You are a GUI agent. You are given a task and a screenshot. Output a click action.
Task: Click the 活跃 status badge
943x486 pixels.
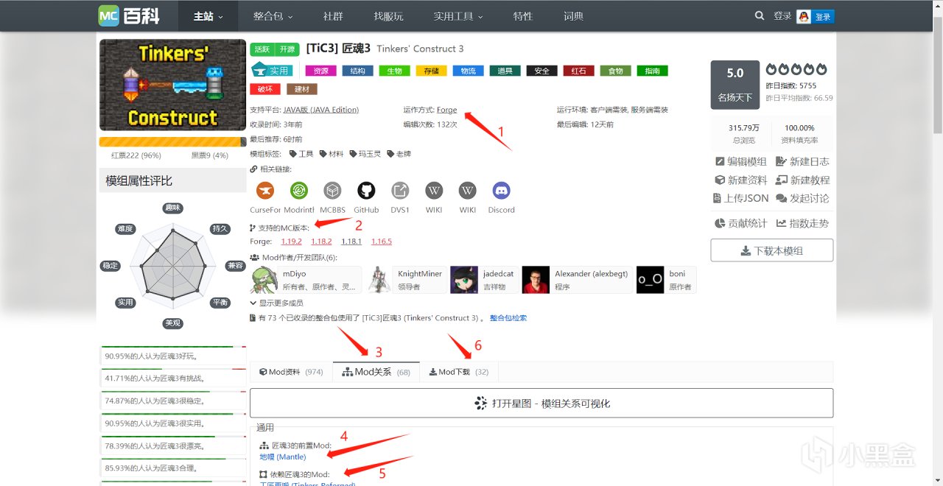[x=262, y=49]
